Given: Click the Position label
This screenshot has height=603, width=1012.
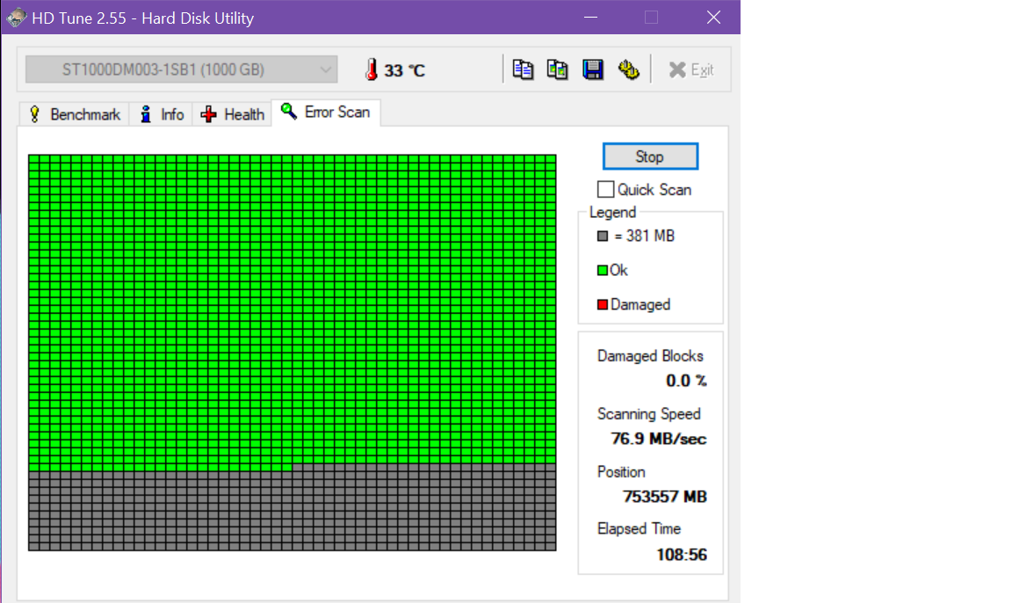Looking at the screenshot, I should coord(621,472).
